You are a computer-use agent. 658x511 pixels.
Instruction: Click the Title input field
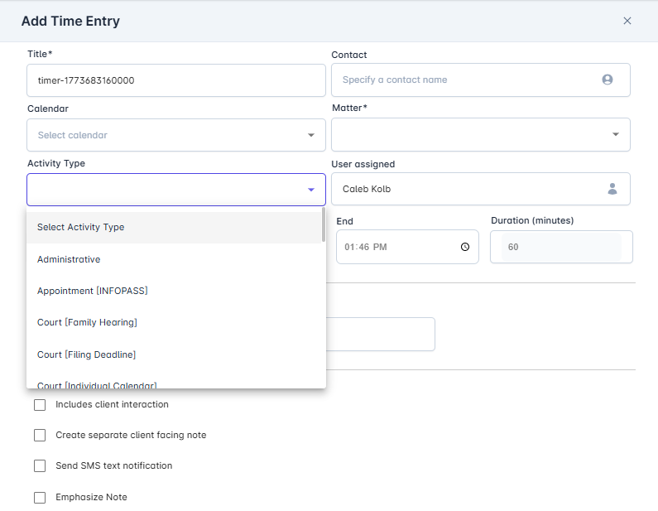[175, 80]
